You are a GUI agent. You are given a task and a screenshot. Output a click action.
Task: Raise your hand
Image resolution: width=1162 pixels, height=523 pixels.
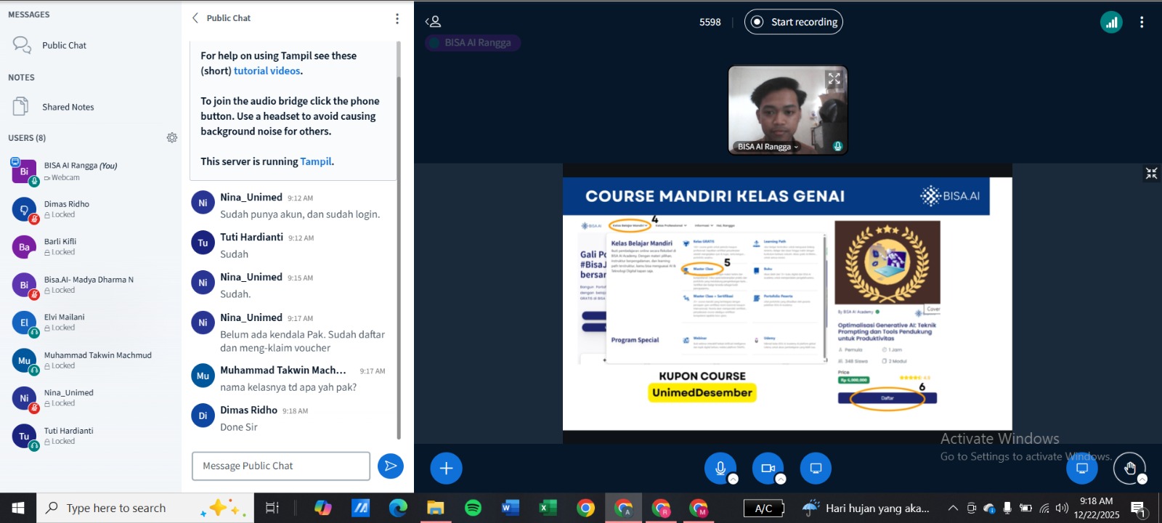pos(1129,468)
